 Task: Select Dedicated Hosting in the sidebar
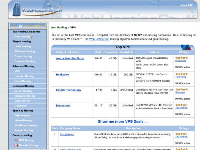(x=23, y=86)
